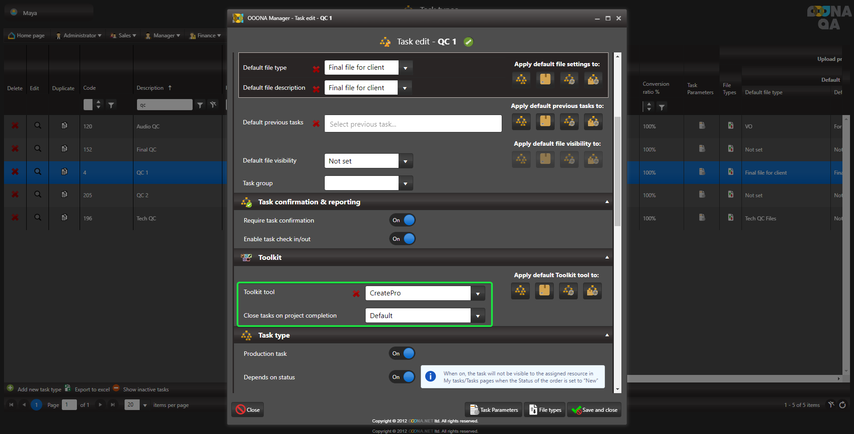Turn off Production task toggle
This screenshot has width=854, height=434.
click(x=403, y=354)
